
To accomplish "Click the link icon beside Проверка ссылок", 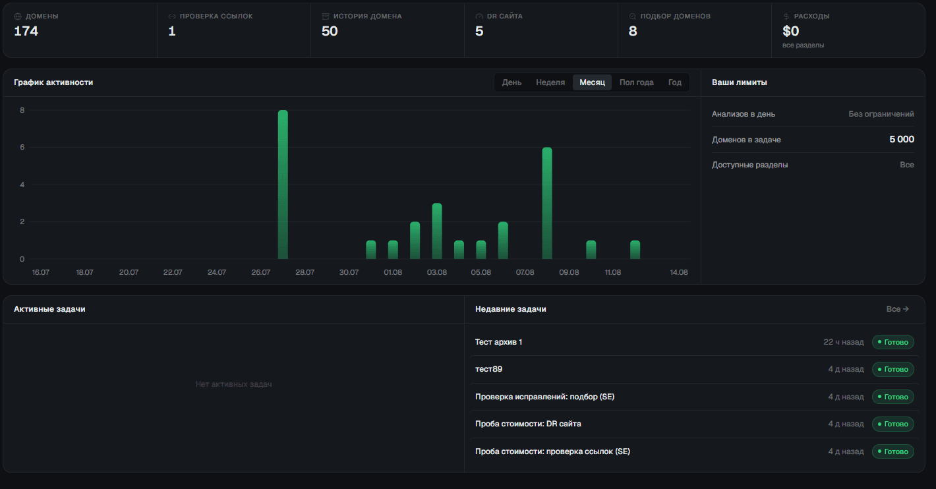I will coord(172,16).
